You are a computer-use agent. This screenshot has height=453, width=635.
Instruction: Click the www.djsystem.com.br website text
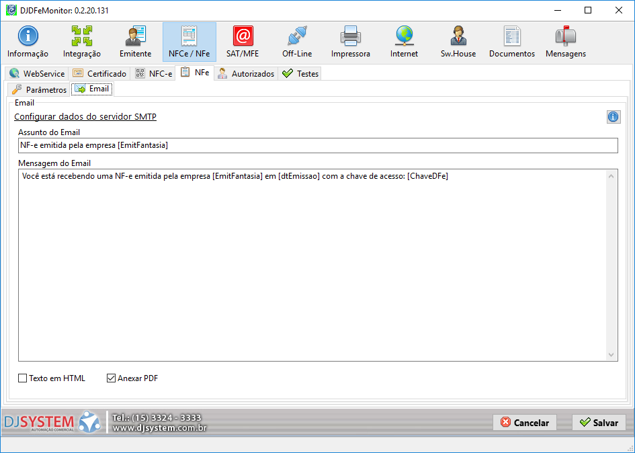[x=159, y=428]
